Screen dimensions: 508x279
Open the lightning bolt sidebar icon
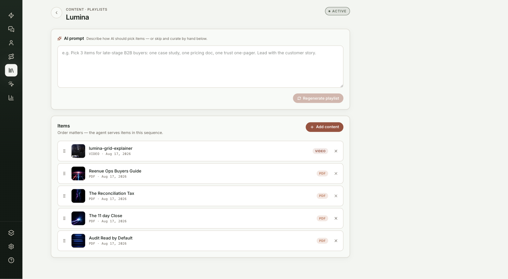[x=11, y=15]
